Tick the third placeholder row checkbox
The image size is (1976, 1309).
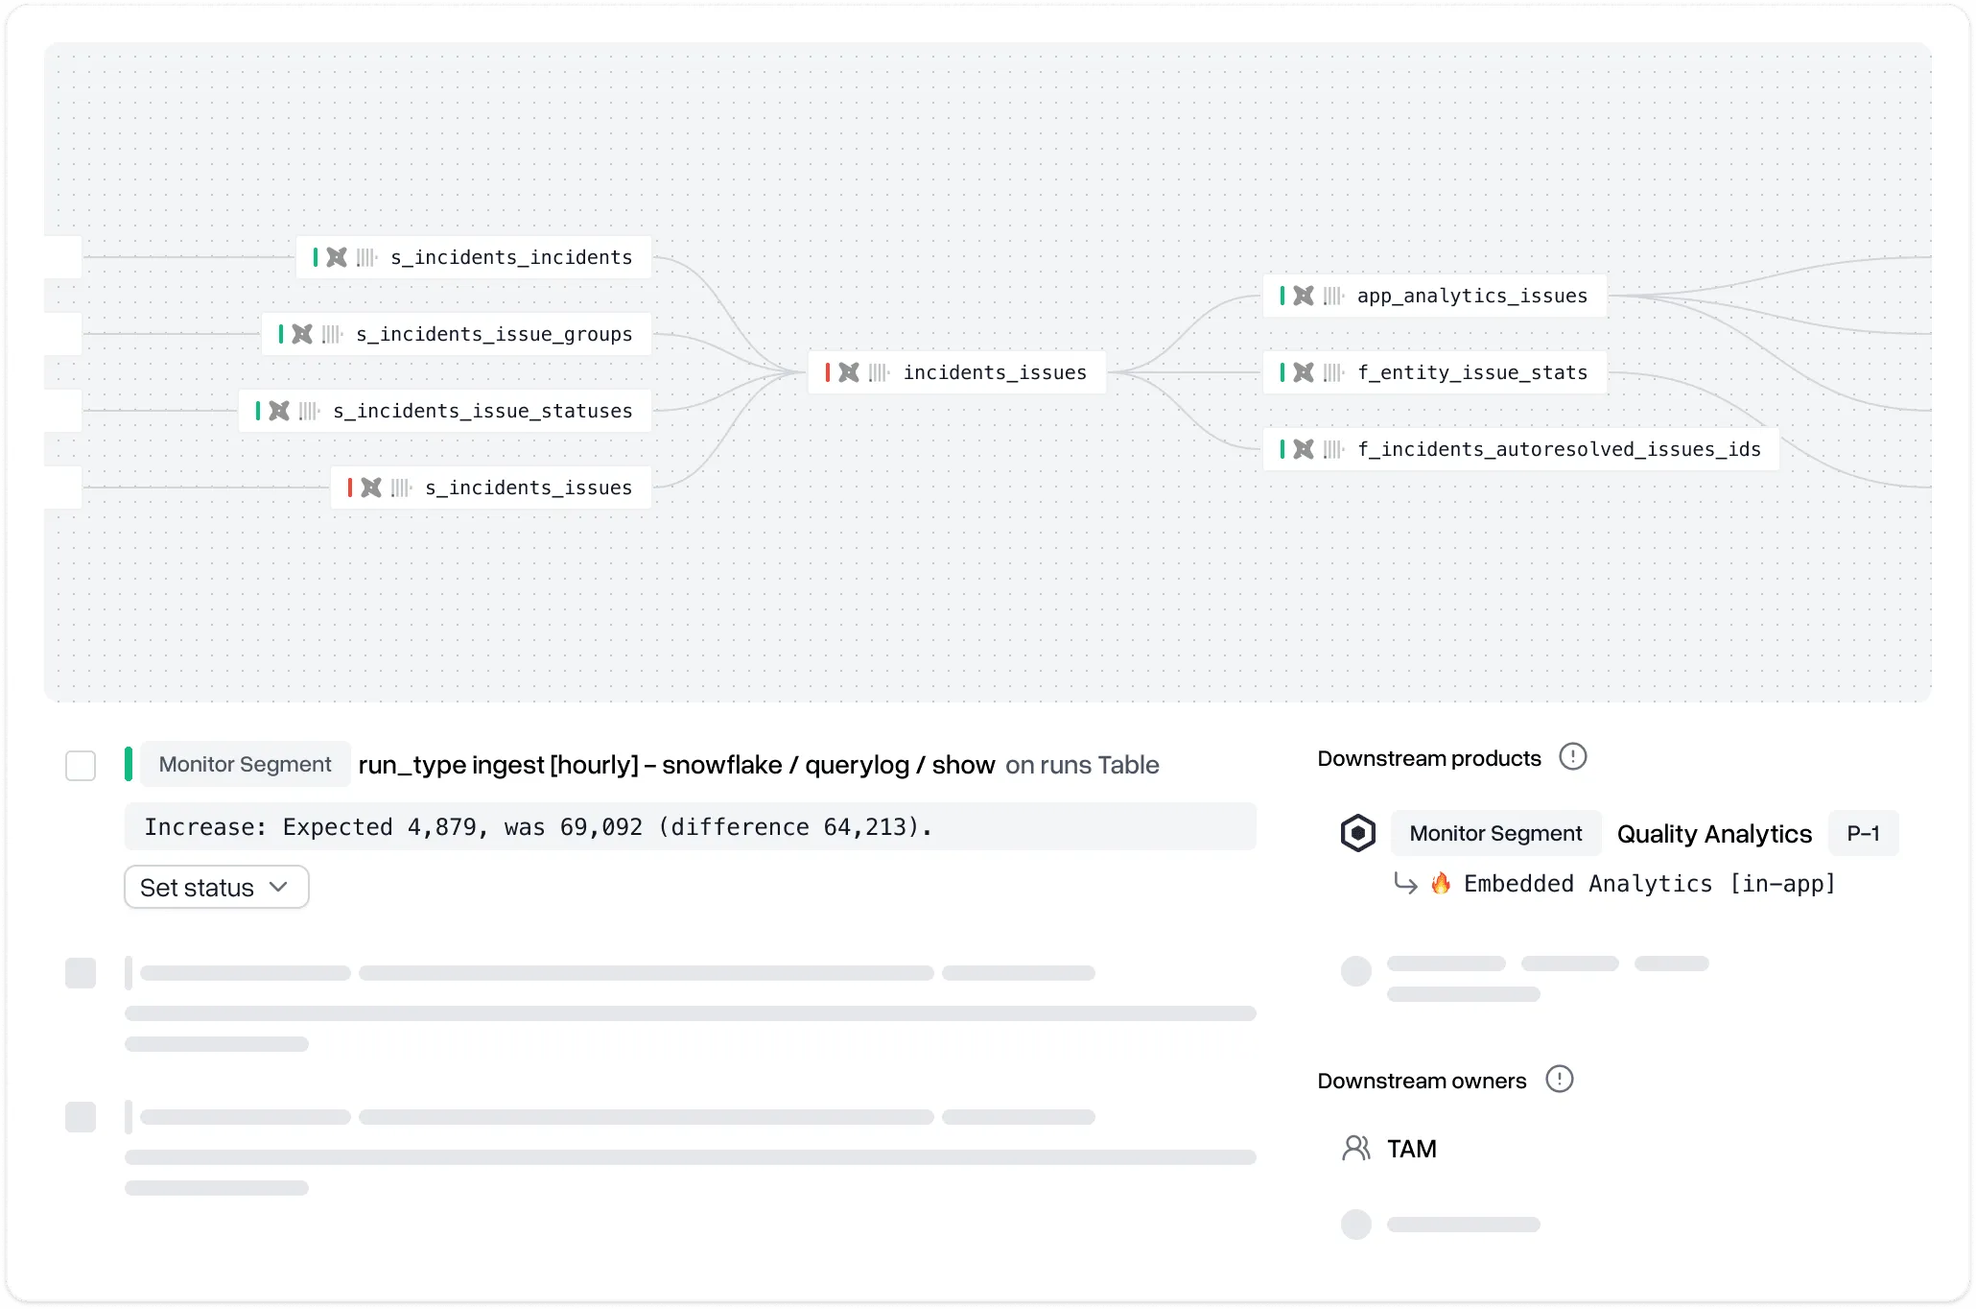tap(81, 1117)
